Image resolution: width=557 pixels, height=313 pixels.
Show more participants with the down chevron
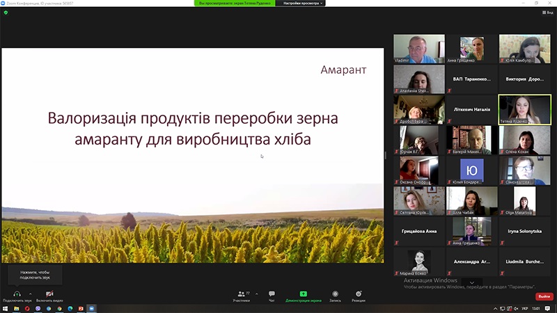(x=472, y=282)
